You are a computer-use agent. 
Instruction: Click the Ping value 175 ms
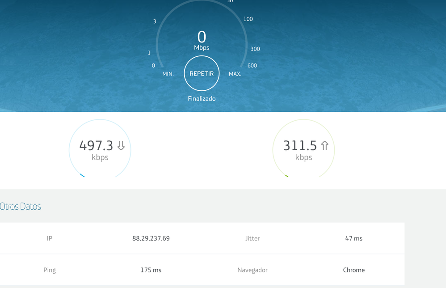click(151, 270)
